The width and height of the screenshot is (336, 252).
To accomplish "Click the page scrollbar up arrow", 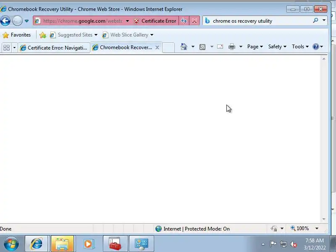I will tap(324, 59).
